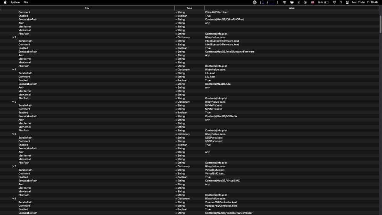Image resolution: width=382 pixels, height=215 pixels.
Task: Select True value for VirtualSMC.kext Enabled
Action: (208, 177)
